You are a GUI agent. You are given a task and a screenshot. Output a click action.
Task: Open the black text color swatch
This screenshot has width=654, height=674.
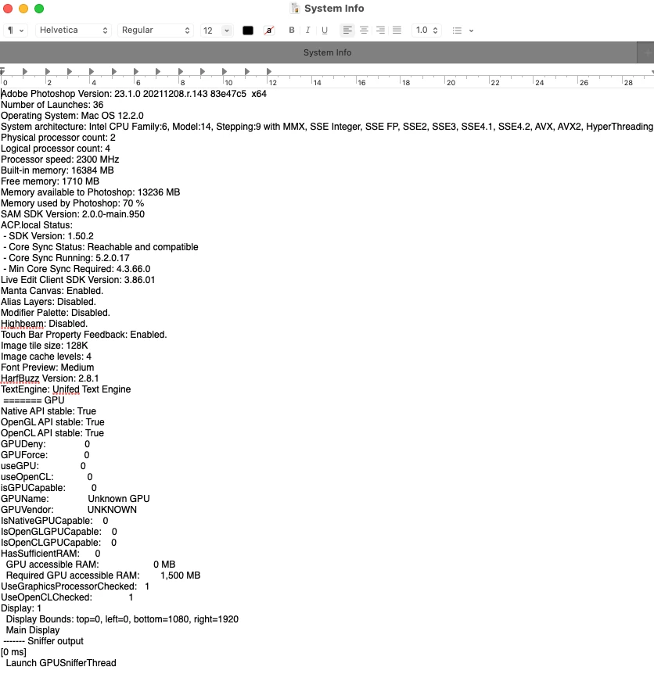coord(248,30)
